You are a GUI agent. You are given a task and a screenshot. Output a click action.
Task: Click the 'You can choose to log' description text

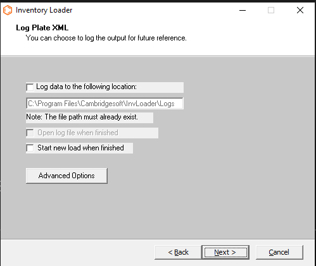[x=106, y=38]
